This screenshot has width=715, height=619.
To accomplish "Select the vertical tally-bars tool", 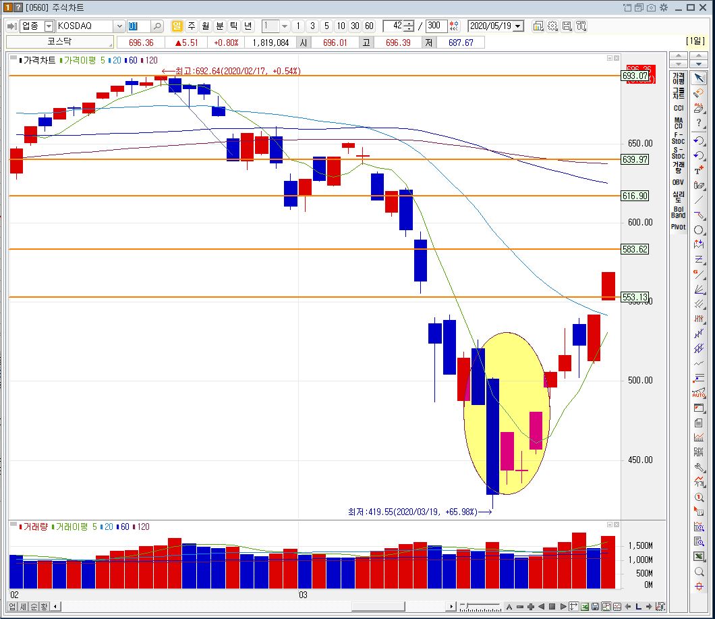I will pos(699,319).
